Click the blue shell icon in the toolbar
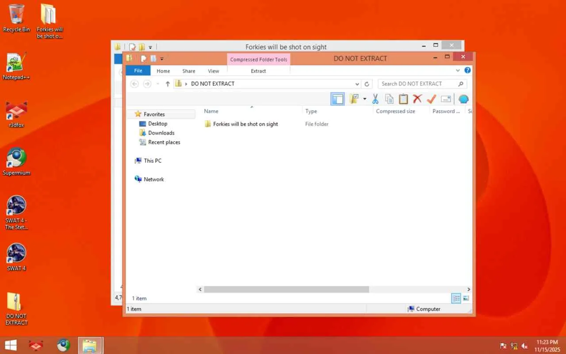Viewport: 566px width, 354px height. click(x=463, y=99)
